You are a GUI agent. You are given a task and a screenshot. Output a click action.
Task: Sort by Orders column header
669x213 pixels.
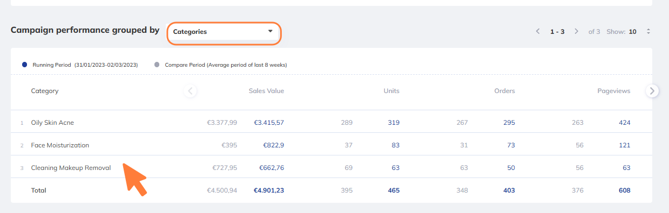(x=504, y=91)
